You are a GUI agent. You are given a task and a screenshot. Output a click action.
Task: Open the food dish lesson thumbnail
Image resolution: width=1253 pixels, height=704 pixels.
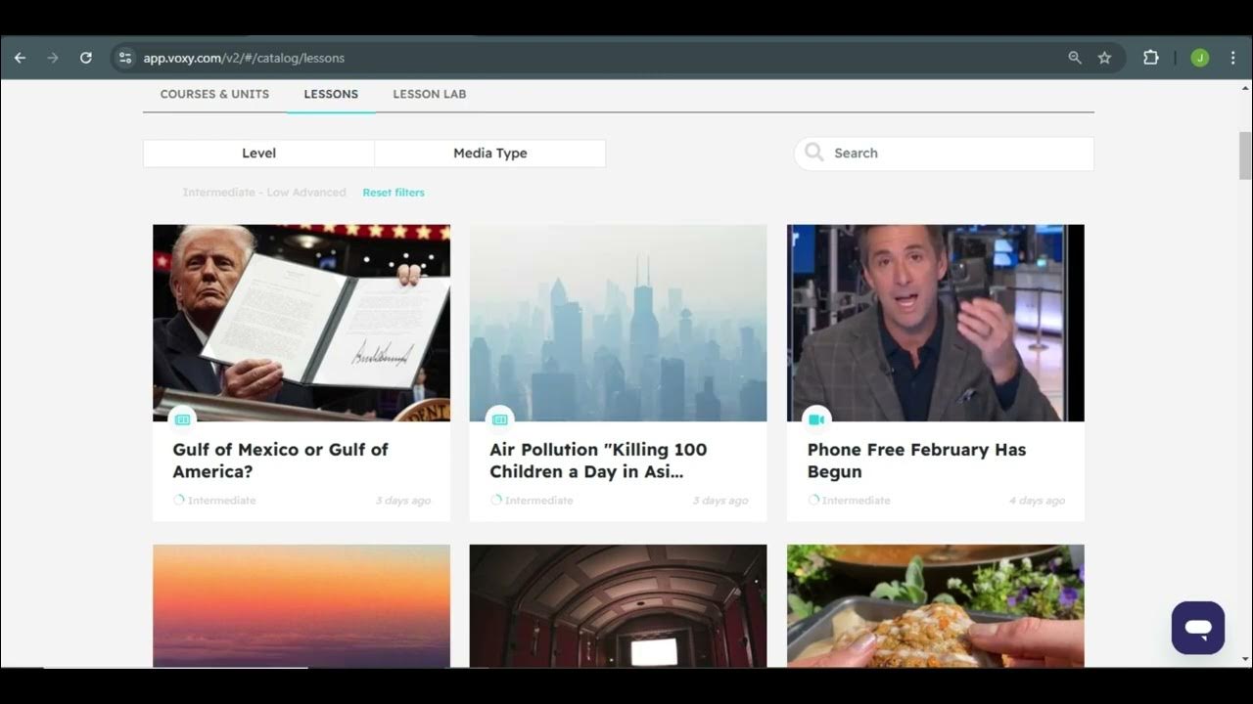click(936, 606)
